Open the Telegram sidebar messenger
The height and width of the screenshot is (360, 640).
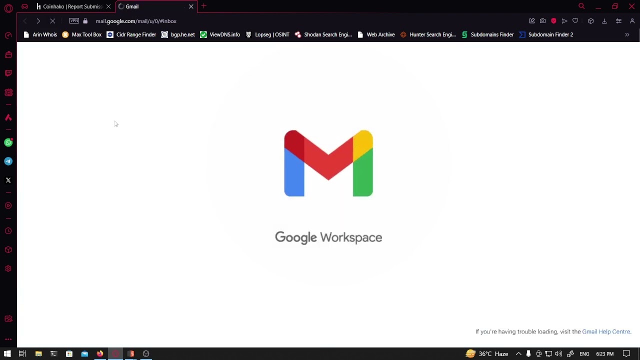pos(8,161)
